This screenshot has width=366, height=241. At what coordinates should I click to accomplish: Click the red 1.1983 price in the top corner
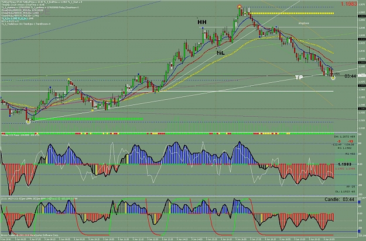pyautogui.click(x=349, y=4)
